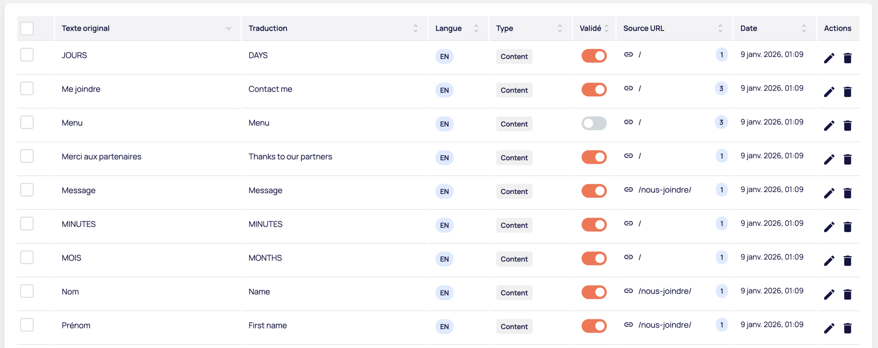Delete the MOIS translation entry
The image size is (878, 348).
click(x=848, y=261)
